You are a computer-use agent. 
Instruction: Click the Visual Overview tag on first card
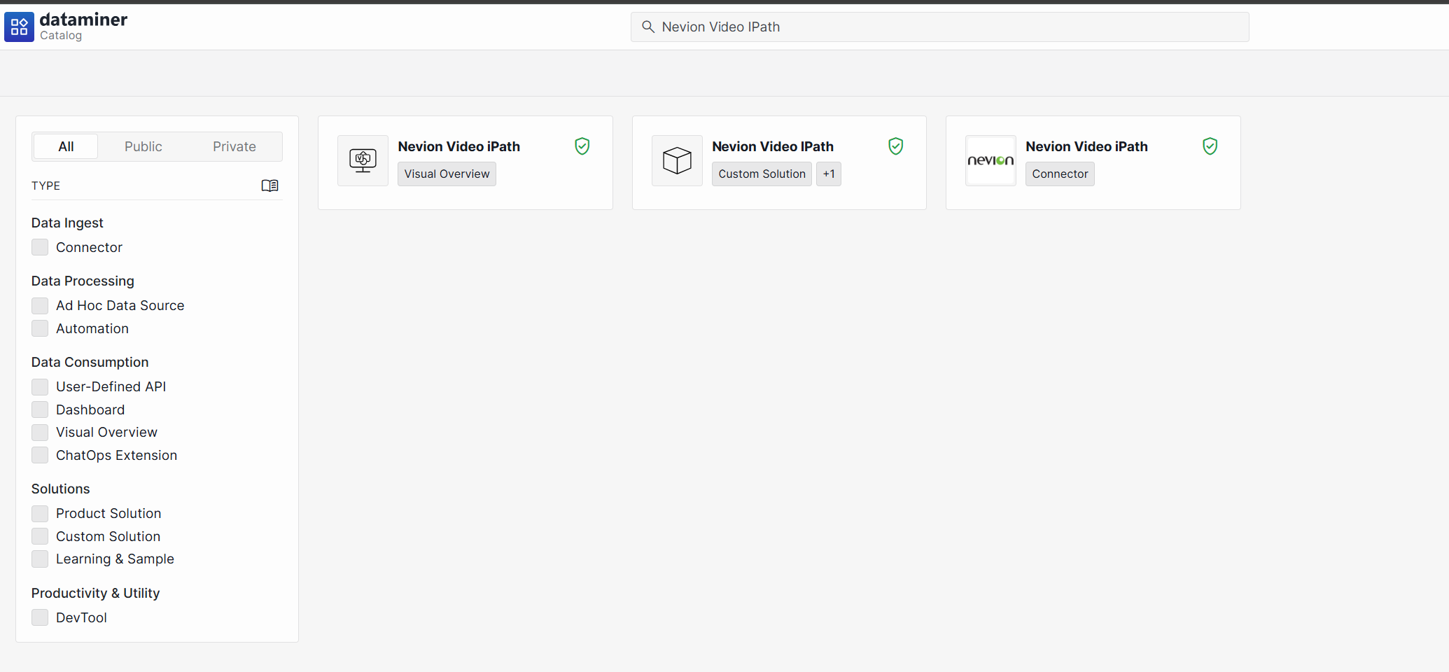click(x=447, y=174)
